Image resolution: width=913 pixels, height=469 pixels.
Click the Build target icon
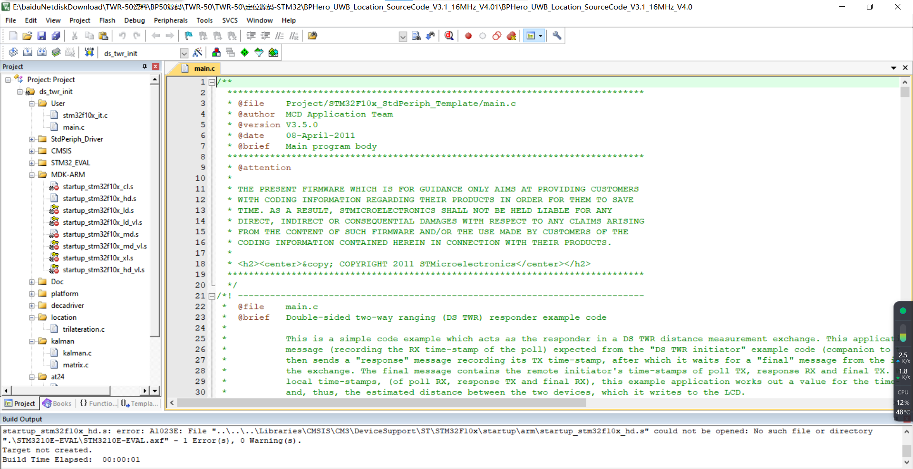28,52
